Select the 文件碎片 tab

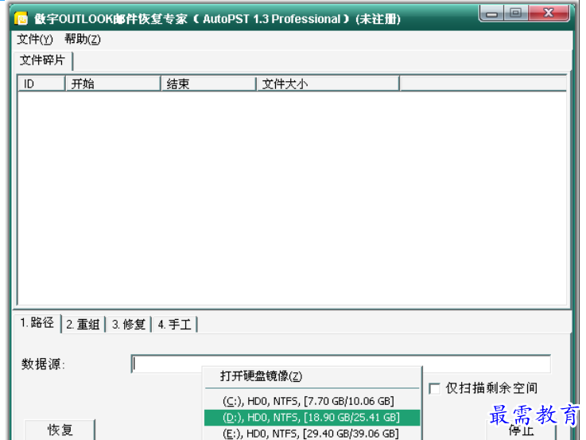pyautogui.click(x=43, y=60)
